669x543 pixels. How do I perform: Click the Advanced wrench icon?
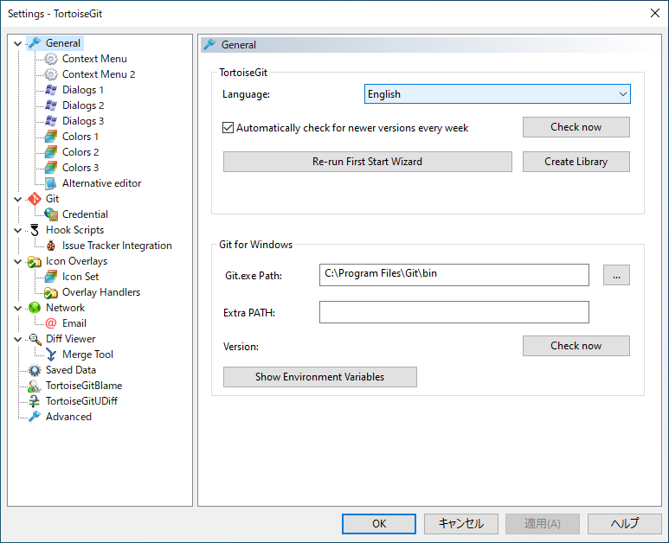[35, 417]
